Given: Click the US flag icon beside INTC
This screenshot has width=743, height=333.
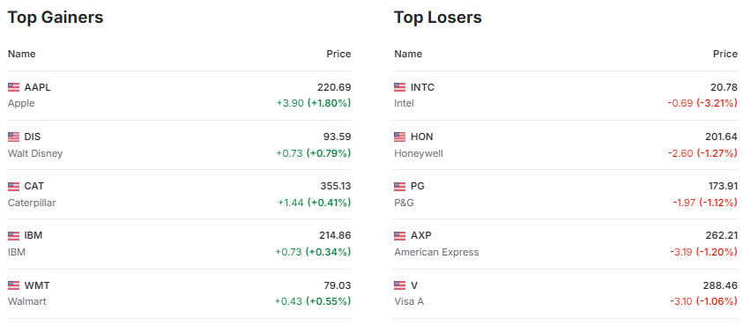Looking at the screenshot, I should click(x=400, y=87).
